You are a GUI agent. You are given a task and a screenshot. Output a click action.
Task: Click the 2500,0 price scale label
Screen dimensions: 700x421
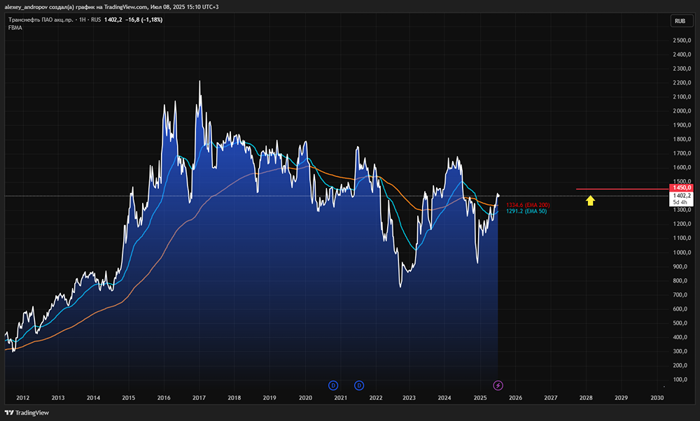[682, 41]
